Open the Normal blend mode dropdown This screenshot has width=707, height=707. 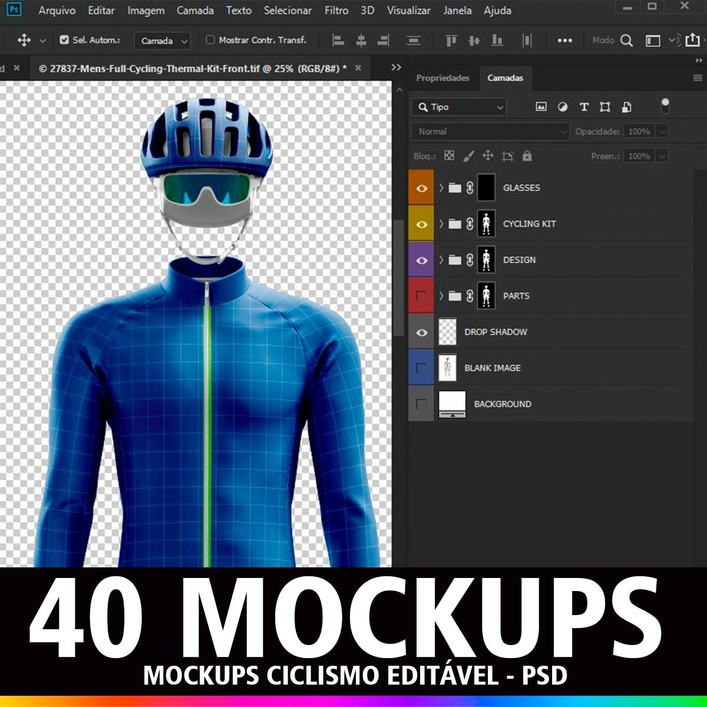pyautogui.click(x=490, y=131)
